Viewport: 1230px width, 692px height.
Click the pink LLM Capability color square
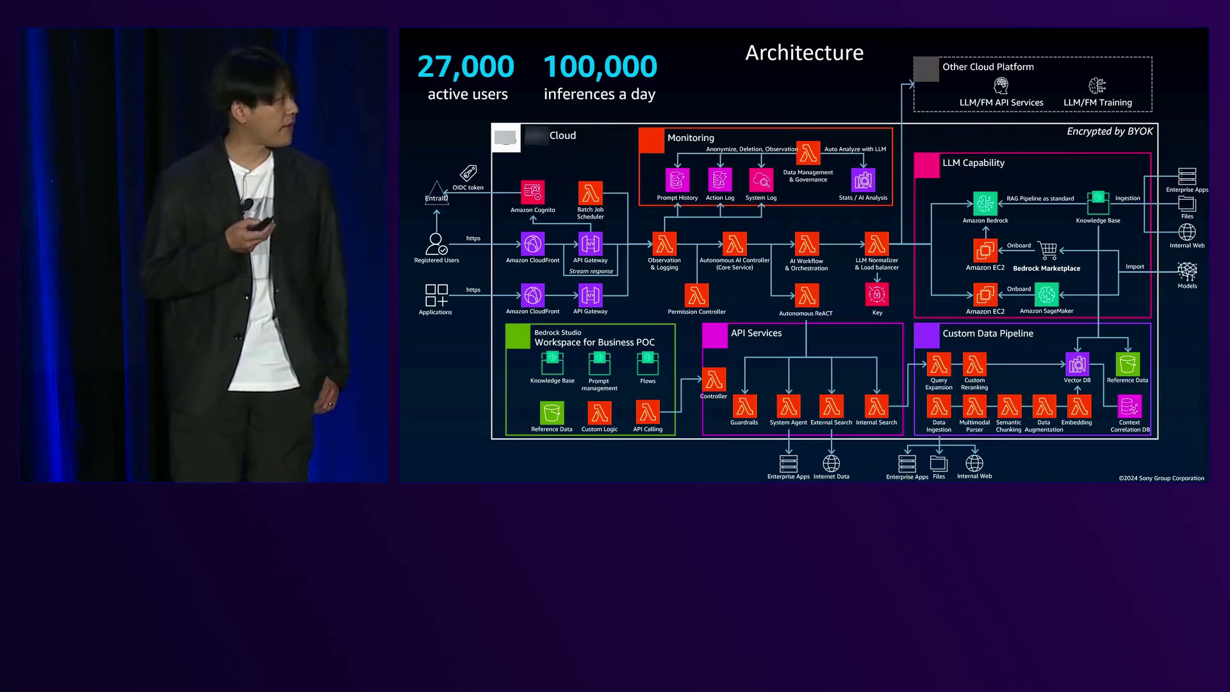click(926, 165)
